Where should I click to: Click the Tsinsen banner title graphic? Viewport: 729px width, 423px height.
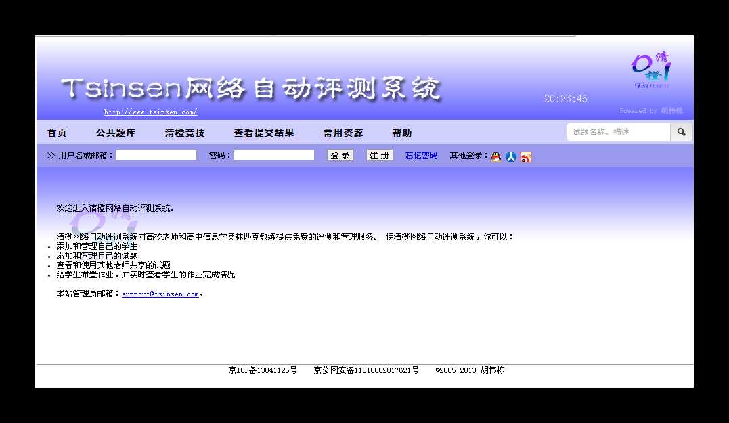pos(250,87)
